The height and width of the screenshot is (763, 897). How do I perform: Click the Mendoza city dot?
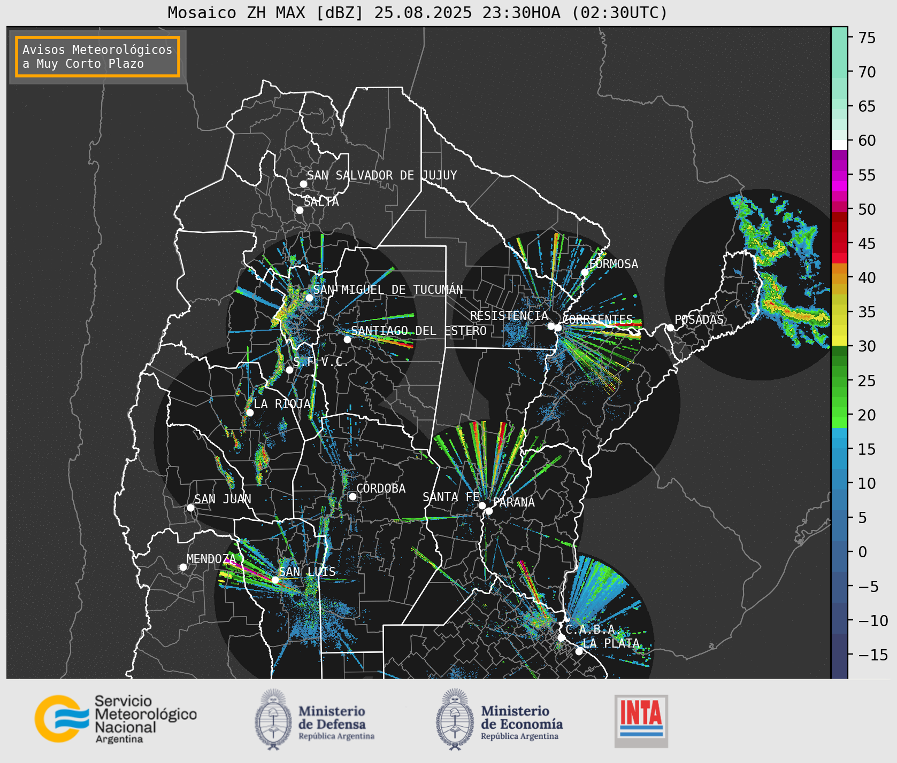[x=183, y=567]
